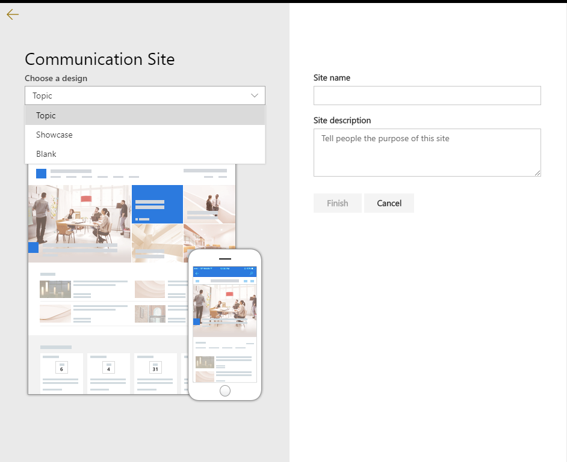Image resolution: width=567 pixels, height=462 pixels.
Task: Click the gold back arrow icon
Action: [12, 14]
